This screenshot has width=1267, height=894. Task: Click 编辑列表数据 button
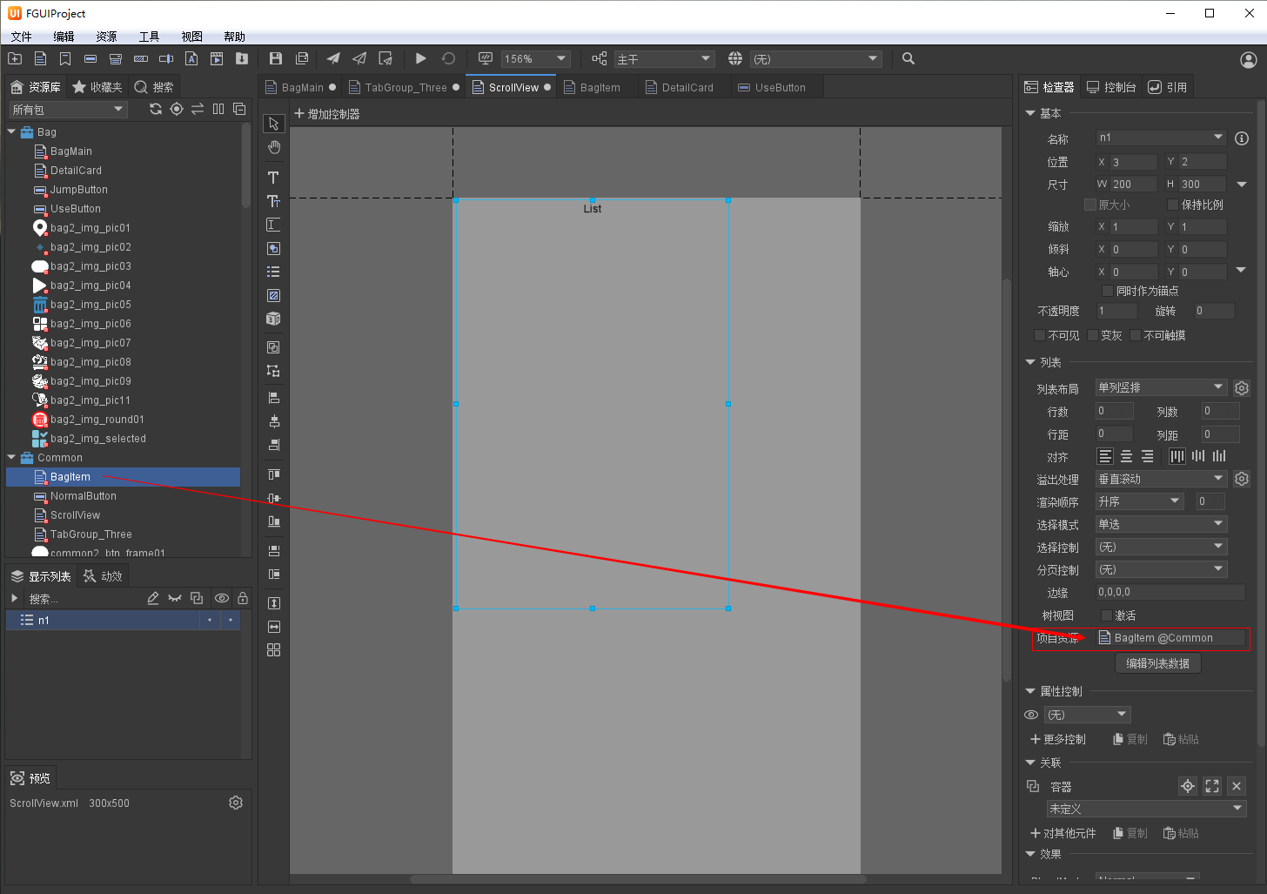tap(1157, 663)
